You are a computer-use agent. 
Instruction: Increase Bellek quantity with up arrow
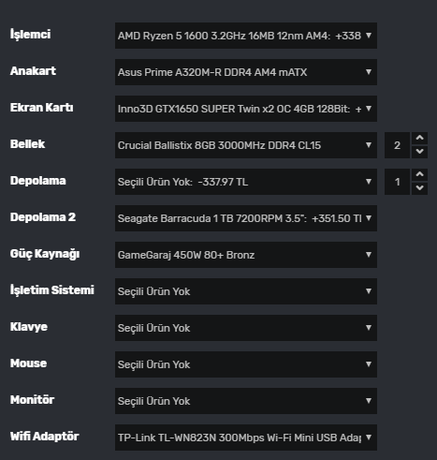point(419,138)
